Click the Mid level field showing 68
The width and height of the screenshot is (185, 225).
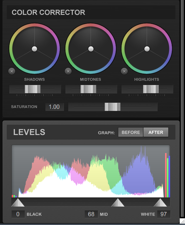click(x=91, y=214)
